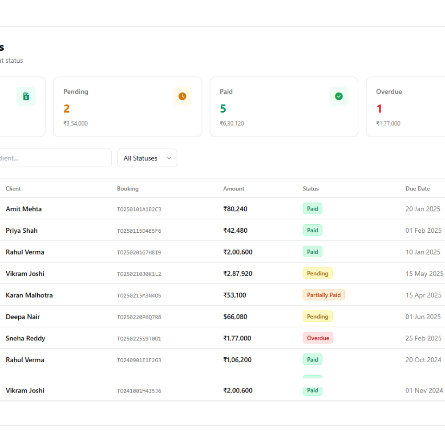Click the client search input field
Image resolution: width=445 pixels, height=445 pixels.
pyautogui.click(x=55, y=158)
